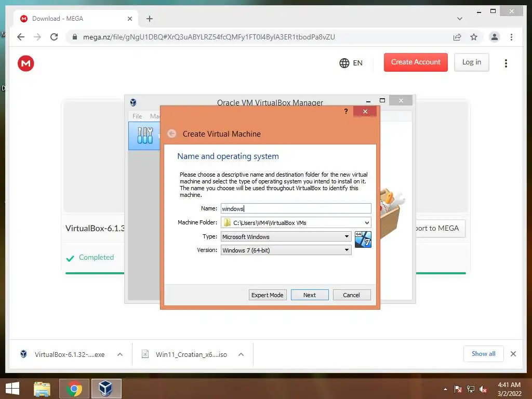Open the Chrome profile avatar

(x=495, y=37)
